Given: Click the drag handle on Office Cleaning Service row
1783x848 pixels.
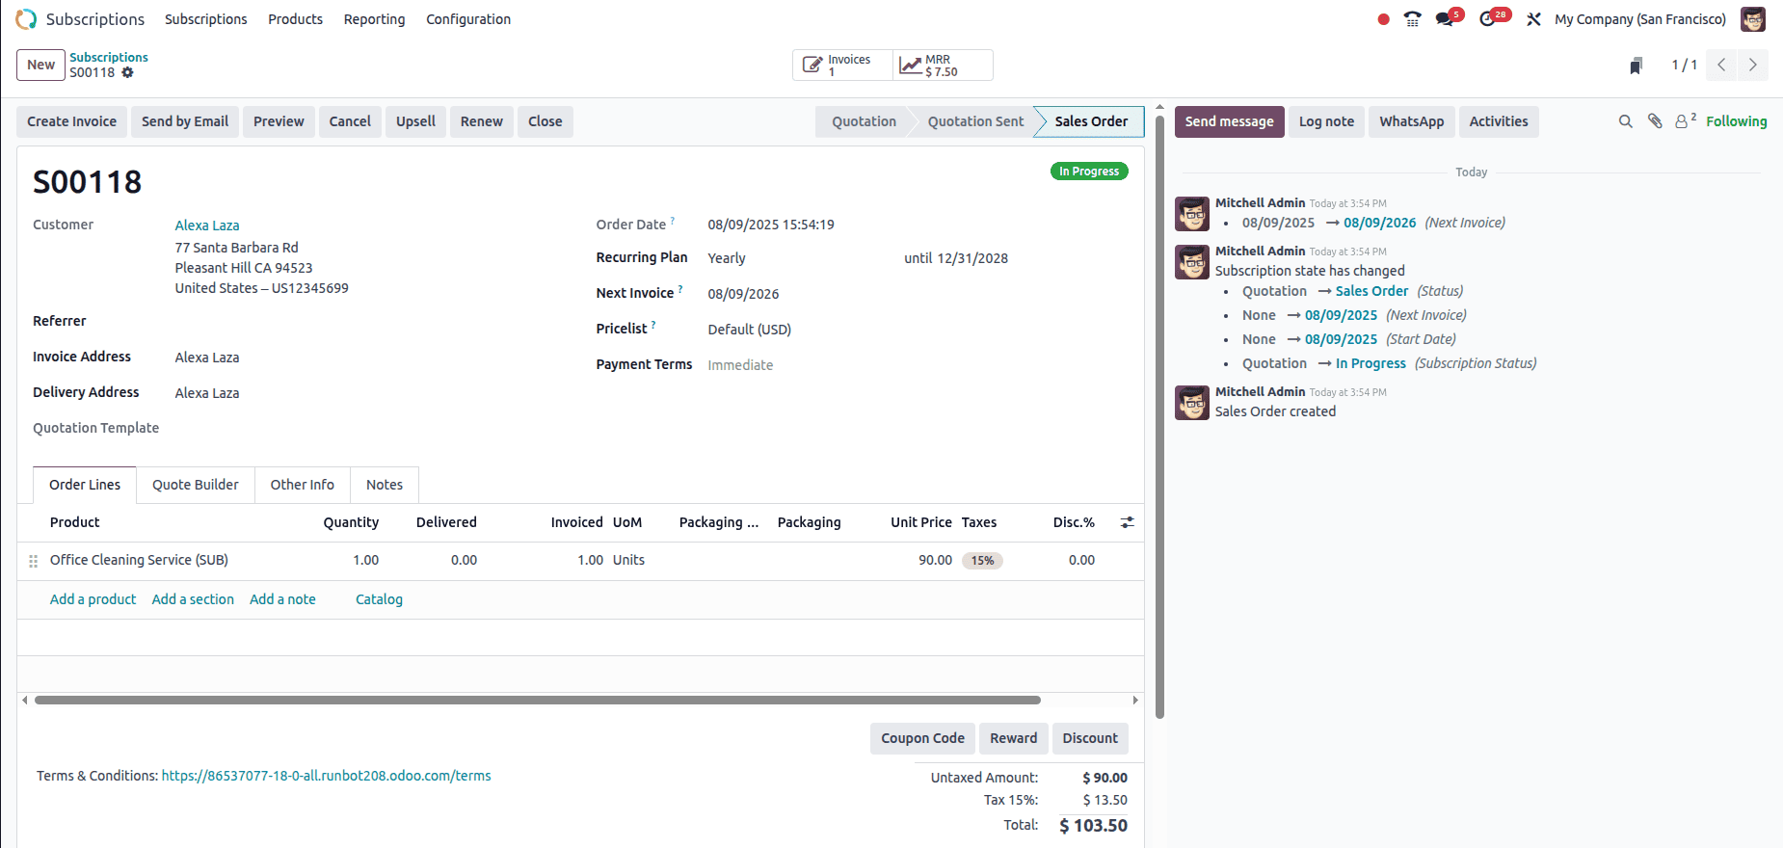Looking at the screenshot, I should click(x=33, y=561).
